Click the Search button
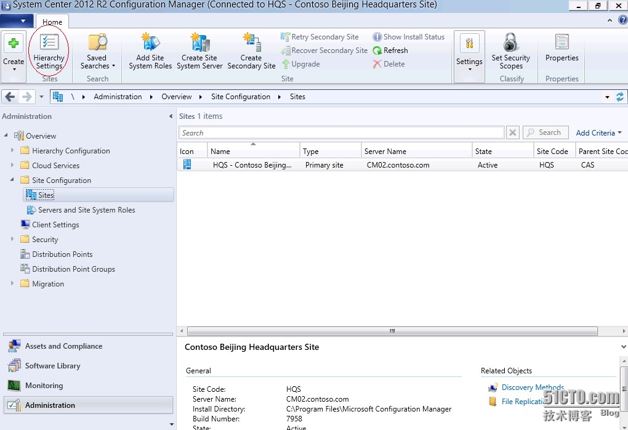628x430 pixels. pos(545,132)
